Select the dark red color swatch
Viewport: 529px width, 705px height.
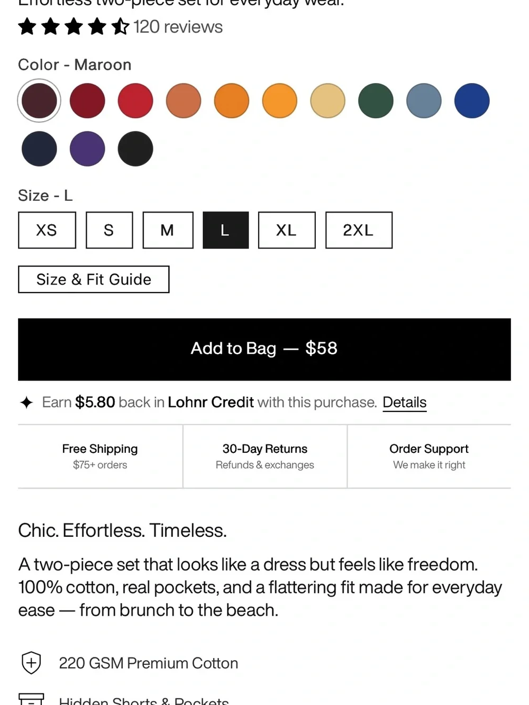[87, 100]
